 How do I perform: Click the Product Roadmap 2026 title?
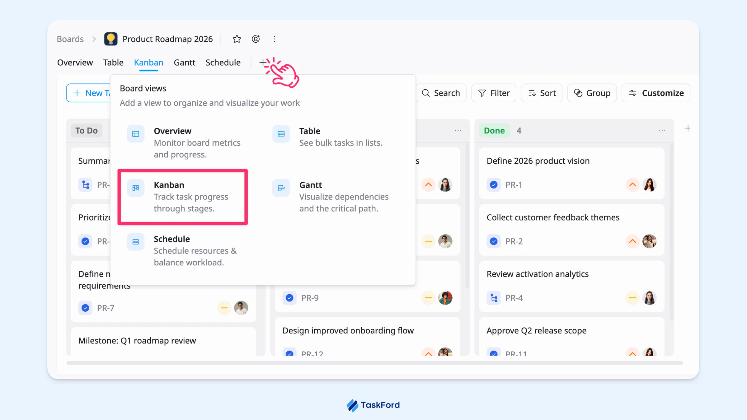pyautogui.click(x=167, y=39)
